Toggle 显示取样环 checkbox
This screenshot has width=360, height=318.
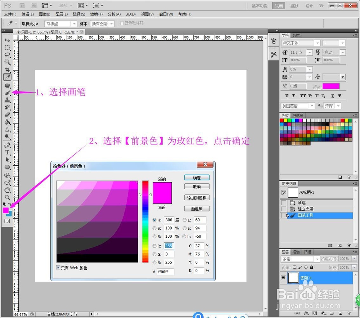[x=122, y=23]
